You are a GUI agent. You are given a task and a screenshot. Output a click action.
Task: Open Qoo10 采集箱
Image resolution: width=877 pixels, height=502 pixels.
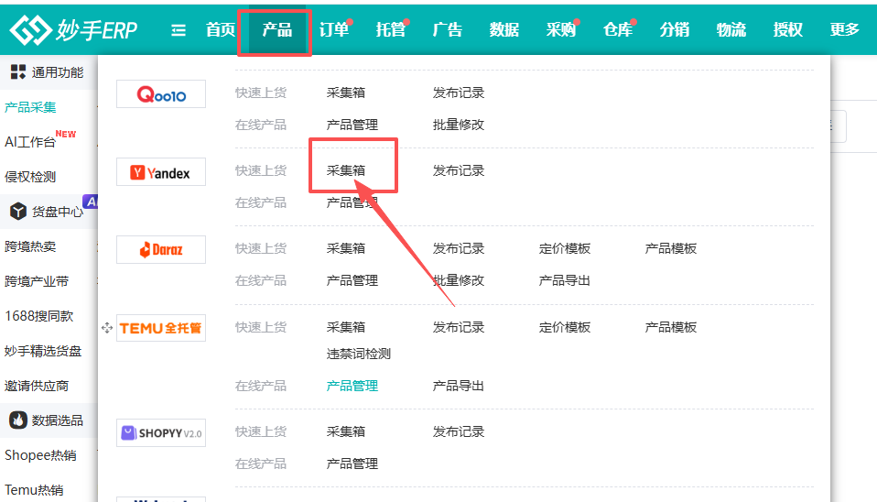[x=346, y=93]
